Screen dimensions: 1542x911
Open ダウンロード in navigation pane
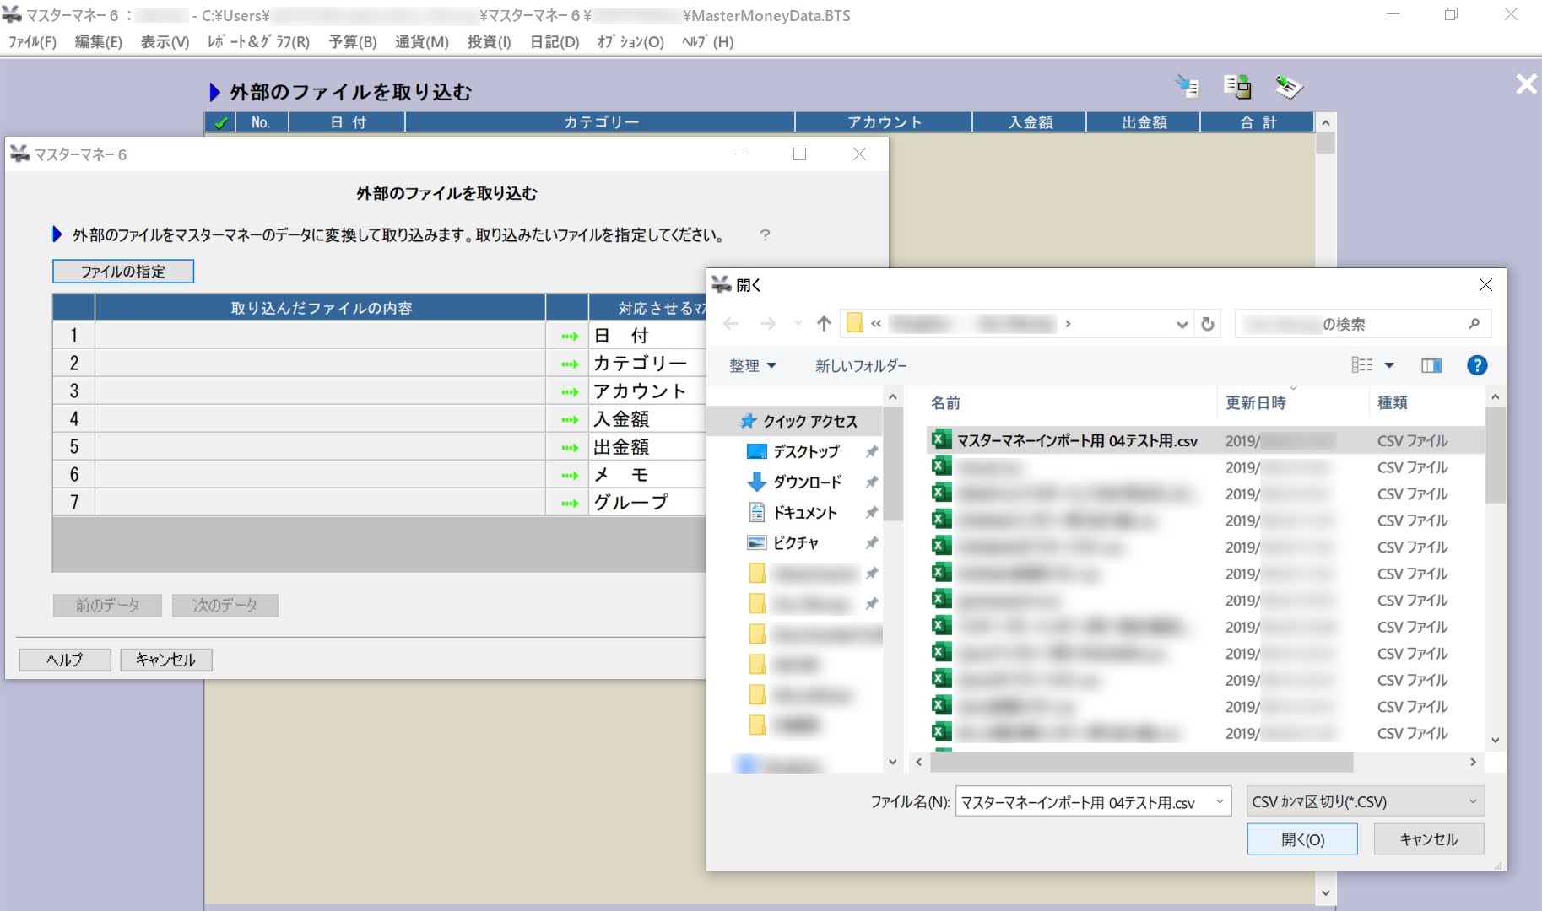[x=807, y=482]
